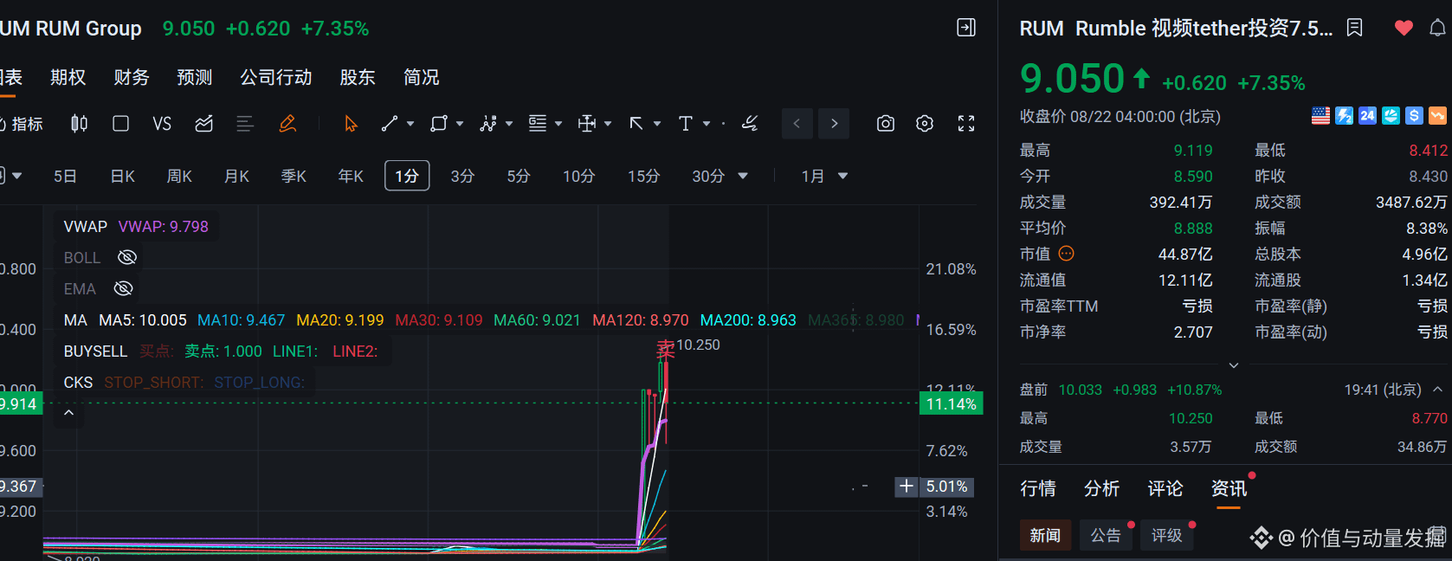Image resolution: width=1452 pixels, height=561 pixels.
Task: Open the 30分 interval dropdown arrow
Action: click(743, 176)
